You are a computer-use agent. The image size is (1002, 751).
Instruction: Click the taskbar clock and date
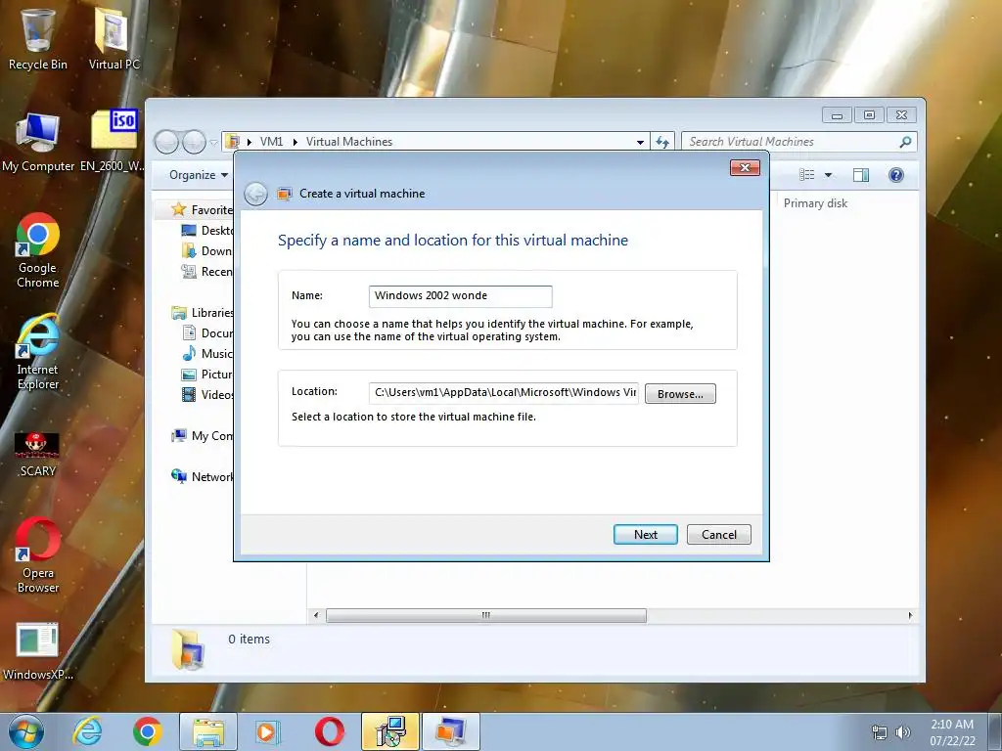coord(952,732)
